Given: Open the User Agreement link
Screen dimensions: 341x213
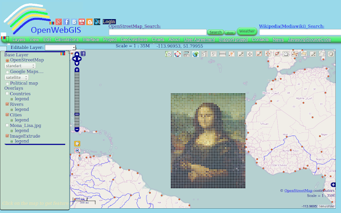Looking at the screenshot, I should tap(199, 39).
